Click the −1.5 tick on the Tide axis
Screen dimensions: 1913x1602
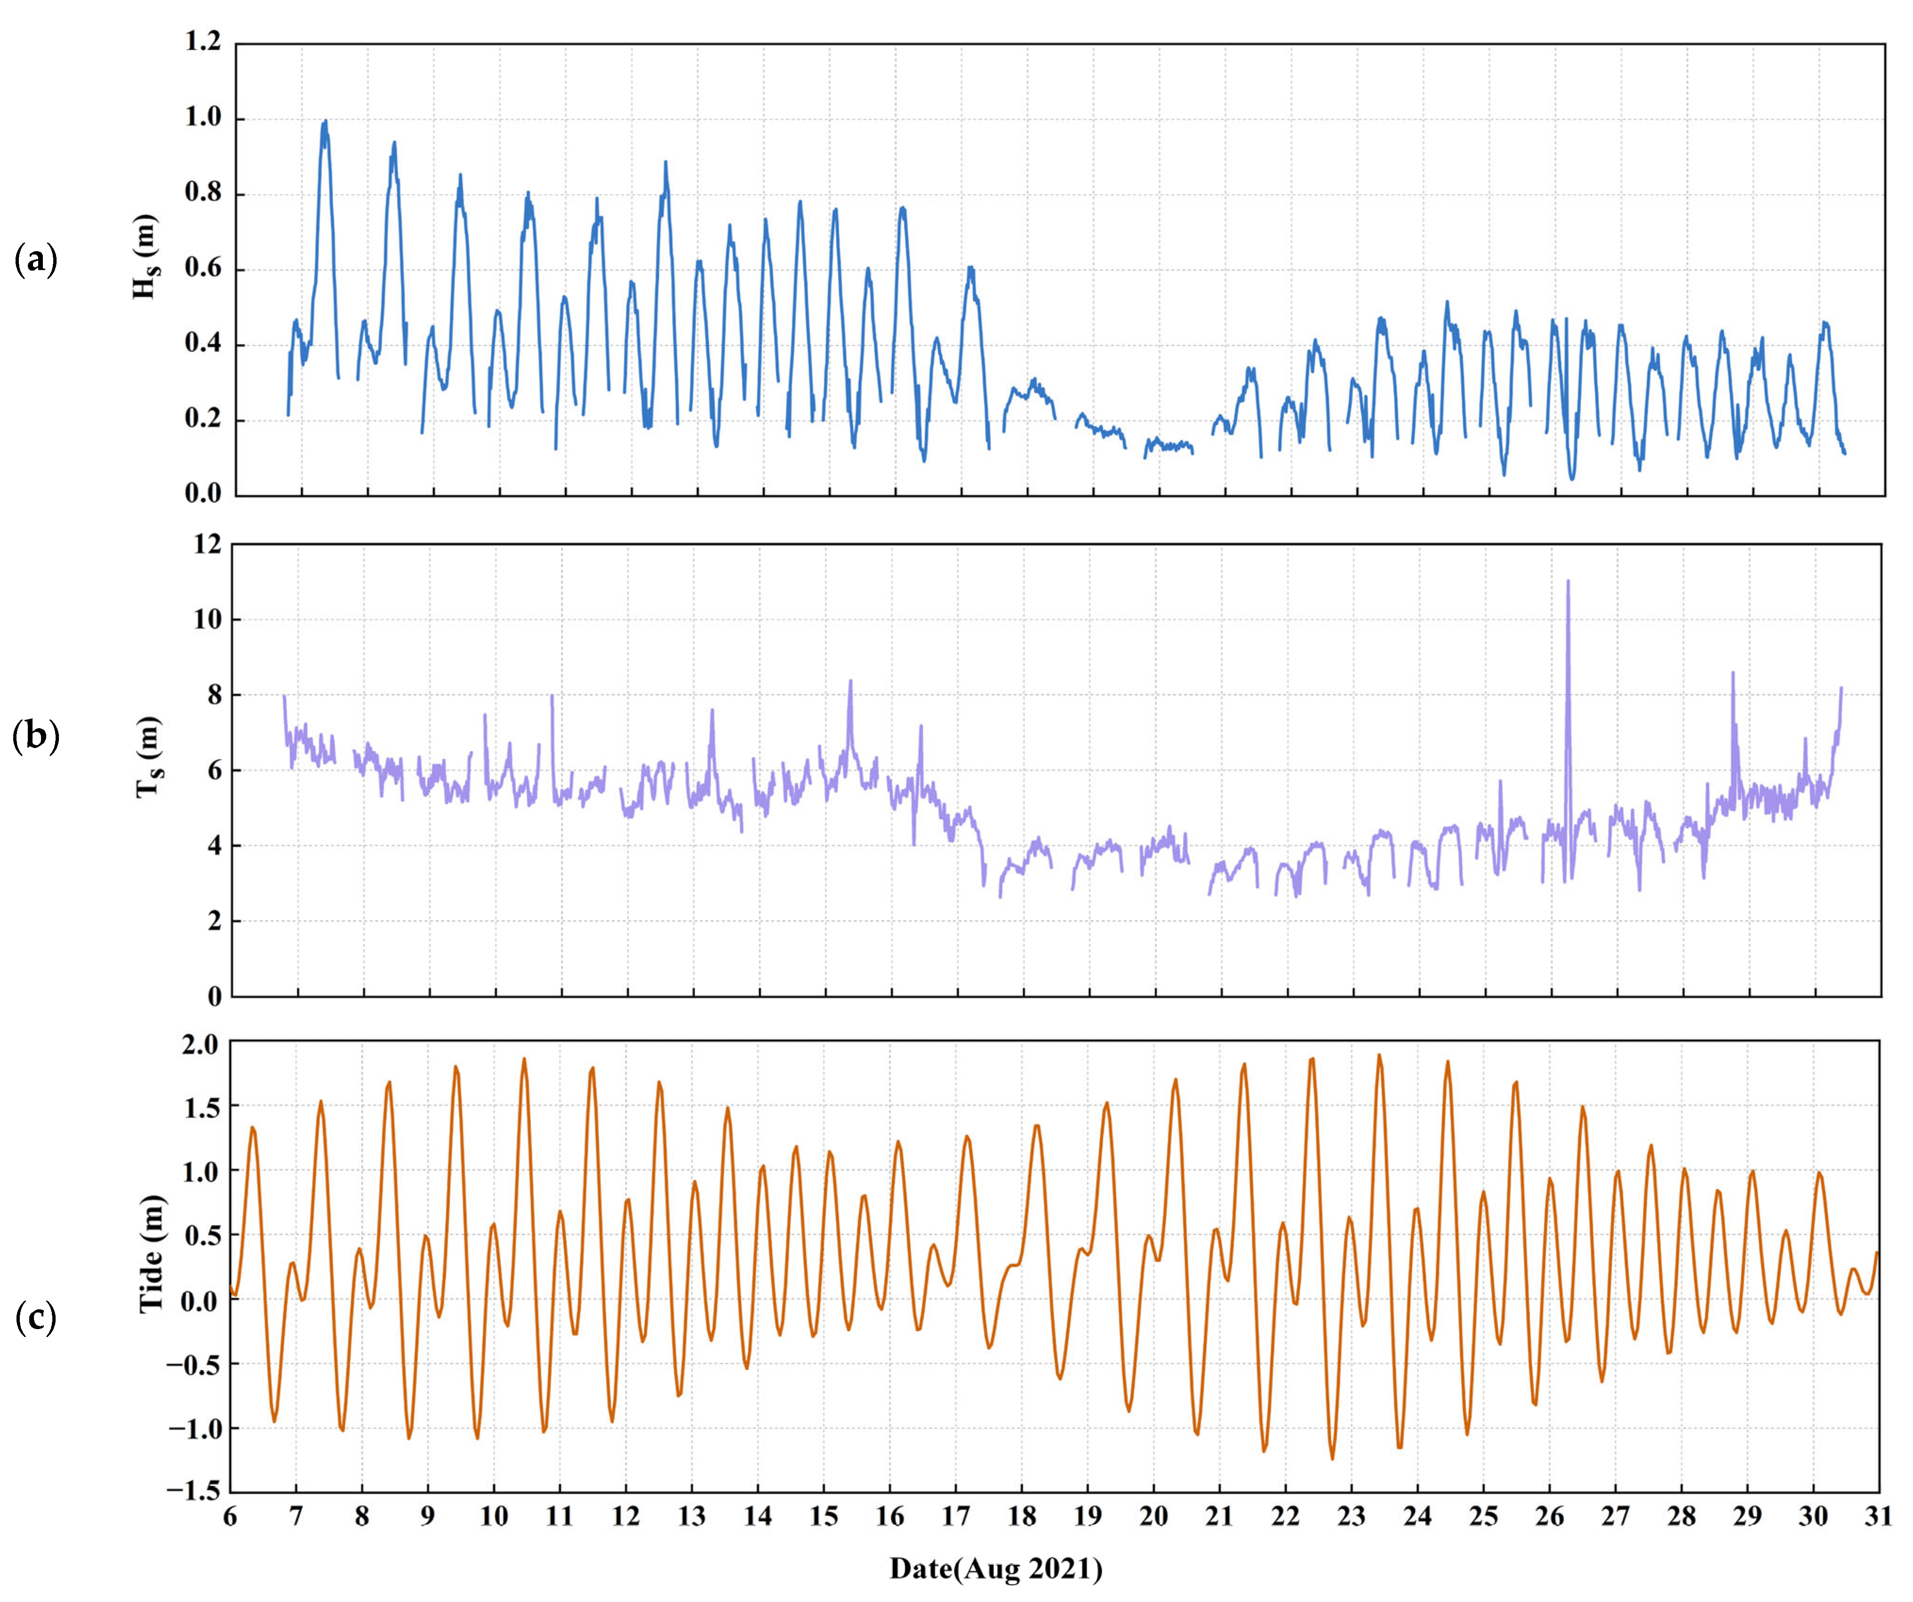(x=192, y=1492)
